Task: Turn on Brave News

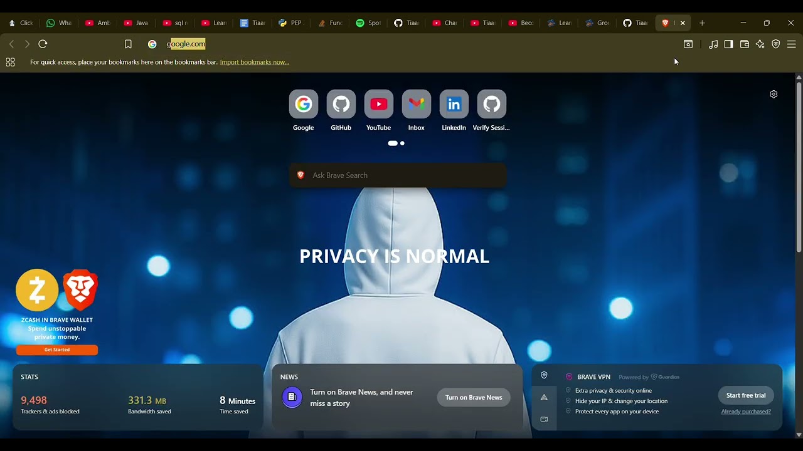Action: pyautogui.click(x=474, y=397)
